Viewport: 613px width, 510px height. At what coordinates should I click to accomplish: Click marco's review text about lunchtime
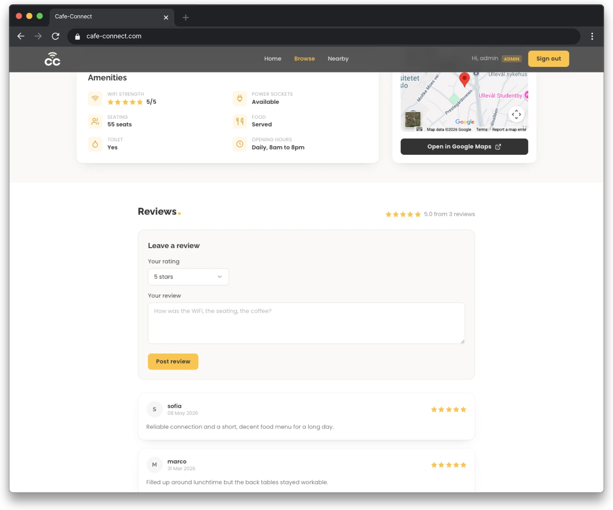click(237, 482)
